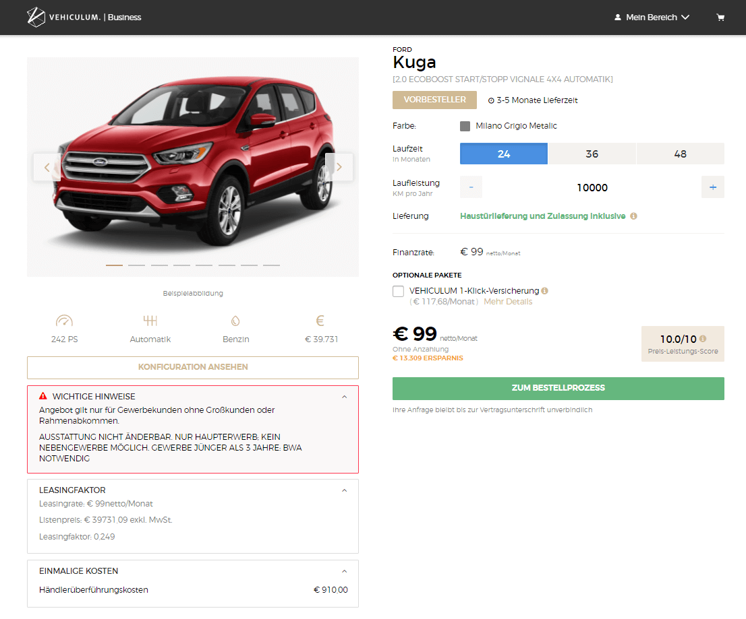
Task: Click the Kuga model title
Action: (414, 62)
